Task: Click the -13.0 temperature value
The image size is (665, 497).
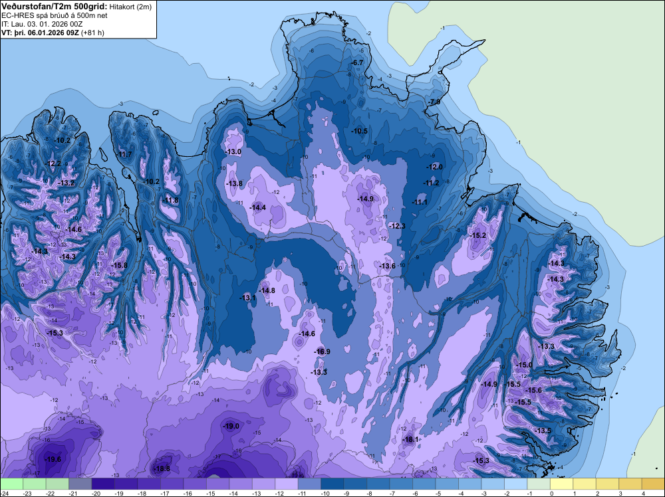Action: pos(233,151)
